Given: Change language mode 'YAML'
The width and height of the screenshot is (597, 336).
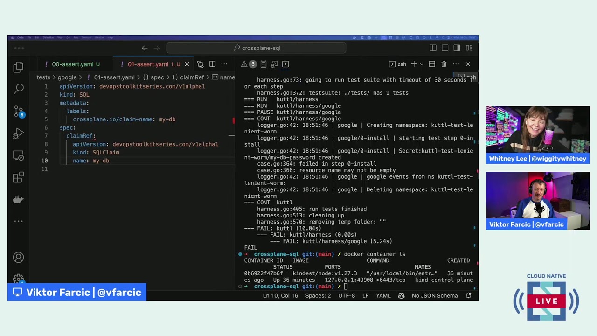Looking at the screenshot, I should point(383,296).
